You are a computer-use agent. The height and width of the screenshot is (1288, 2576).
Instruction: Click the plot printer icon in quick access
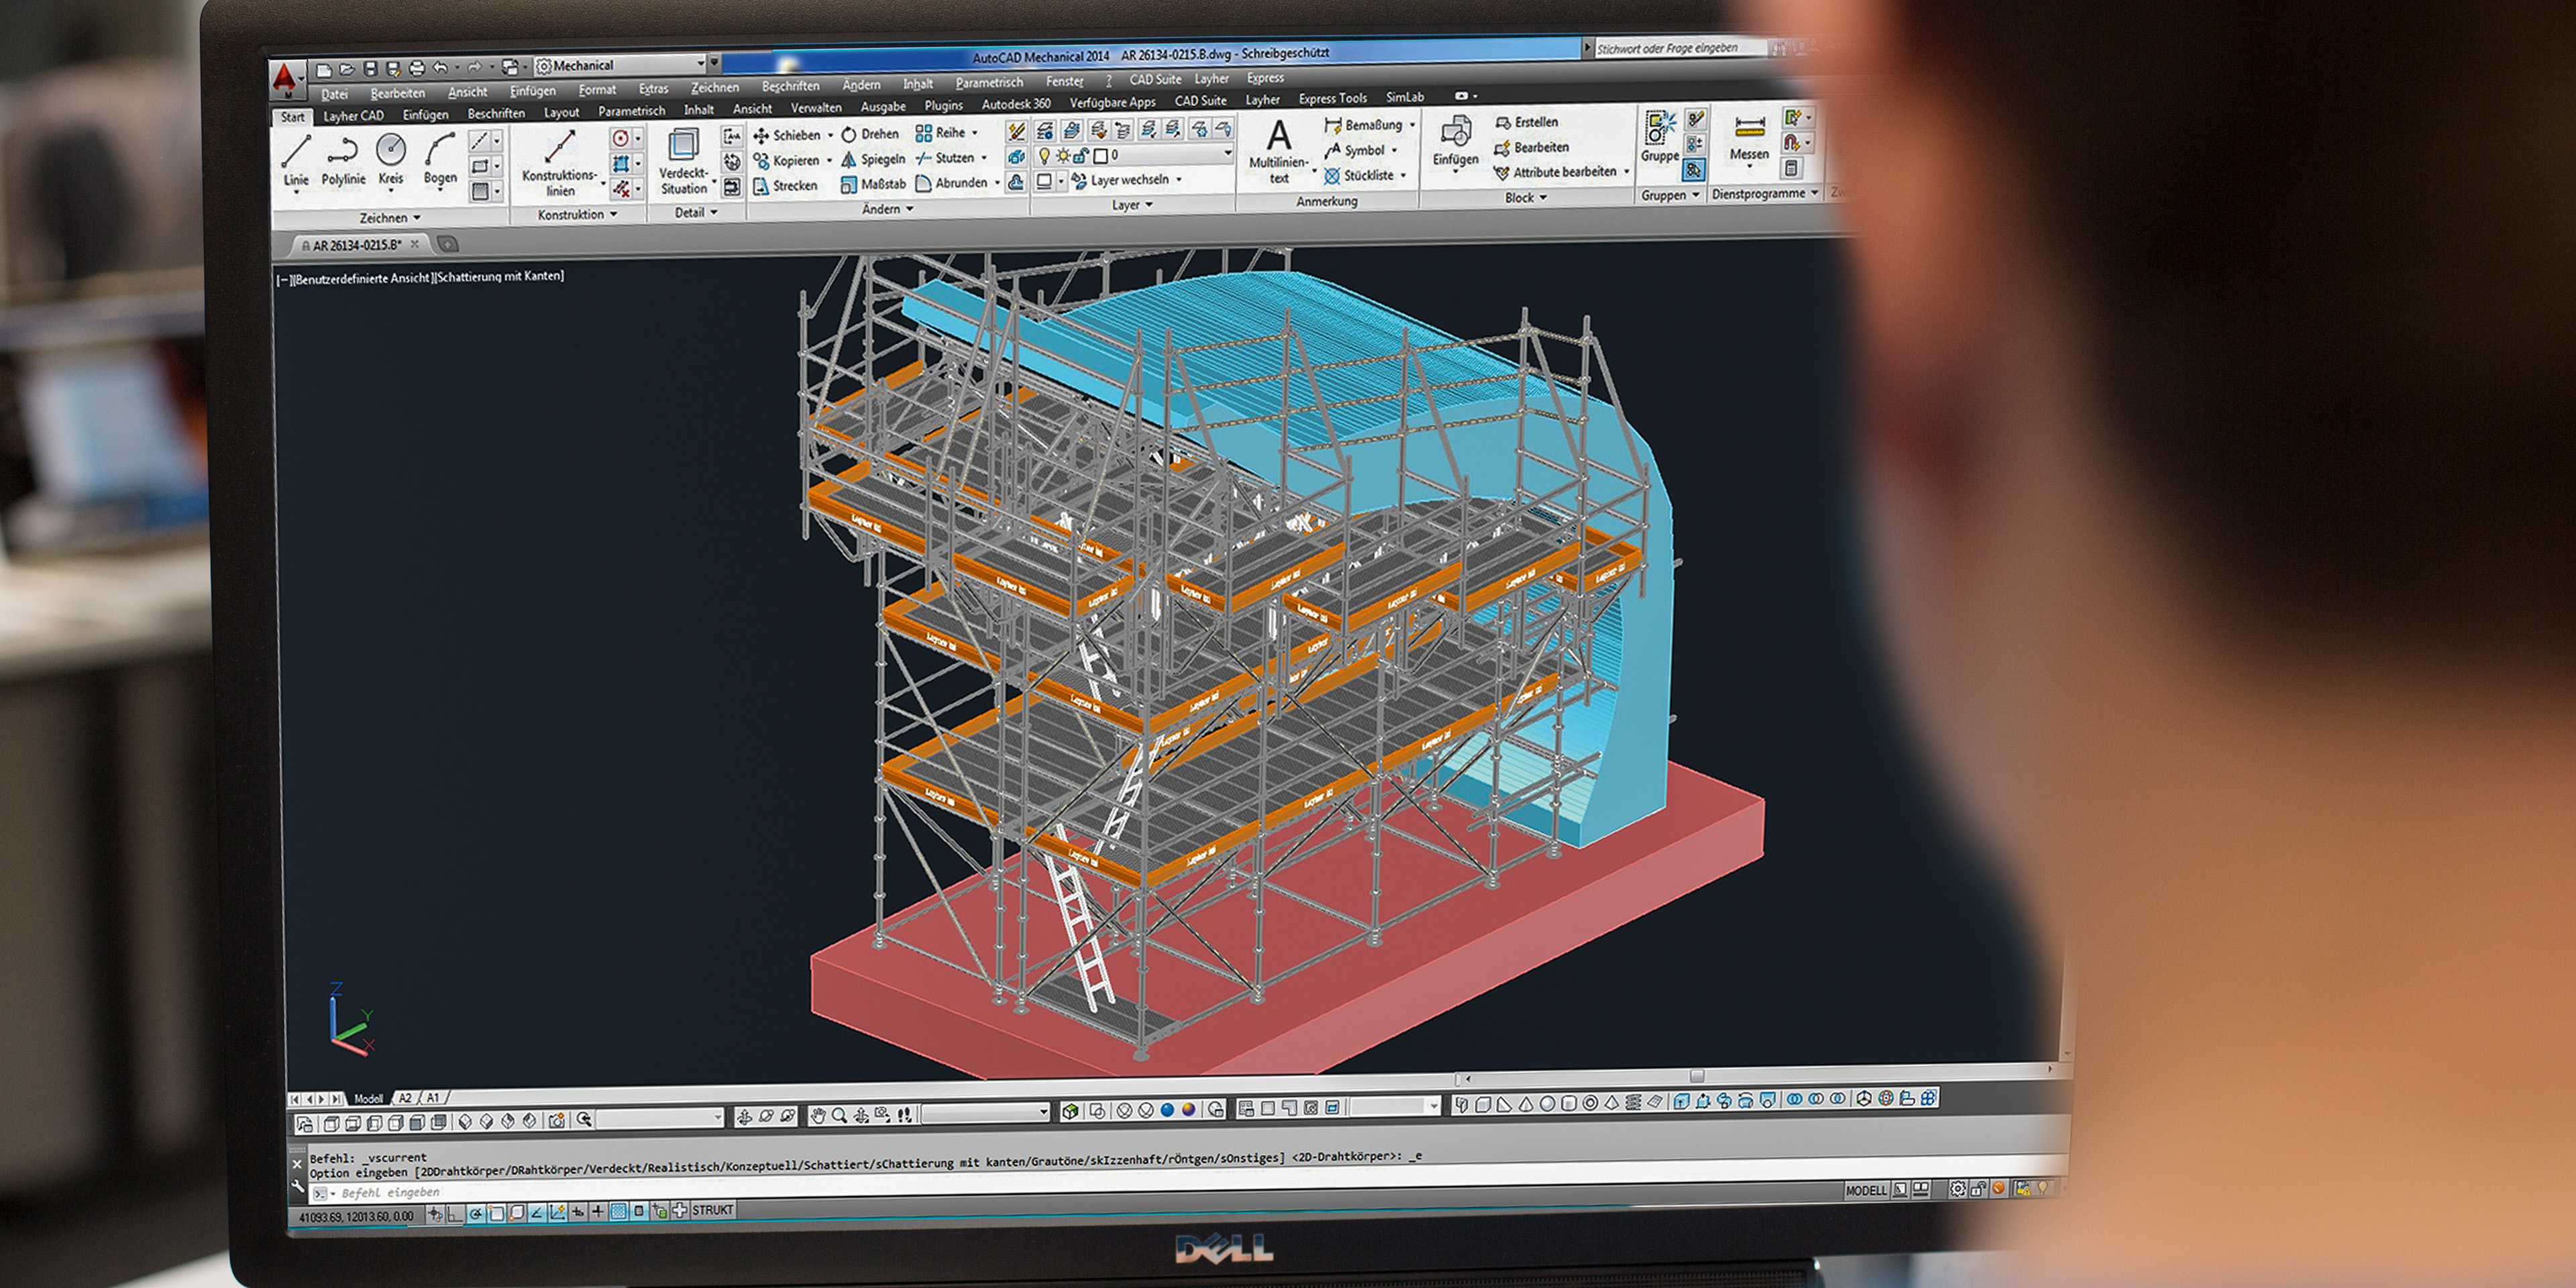coord(417,68)
